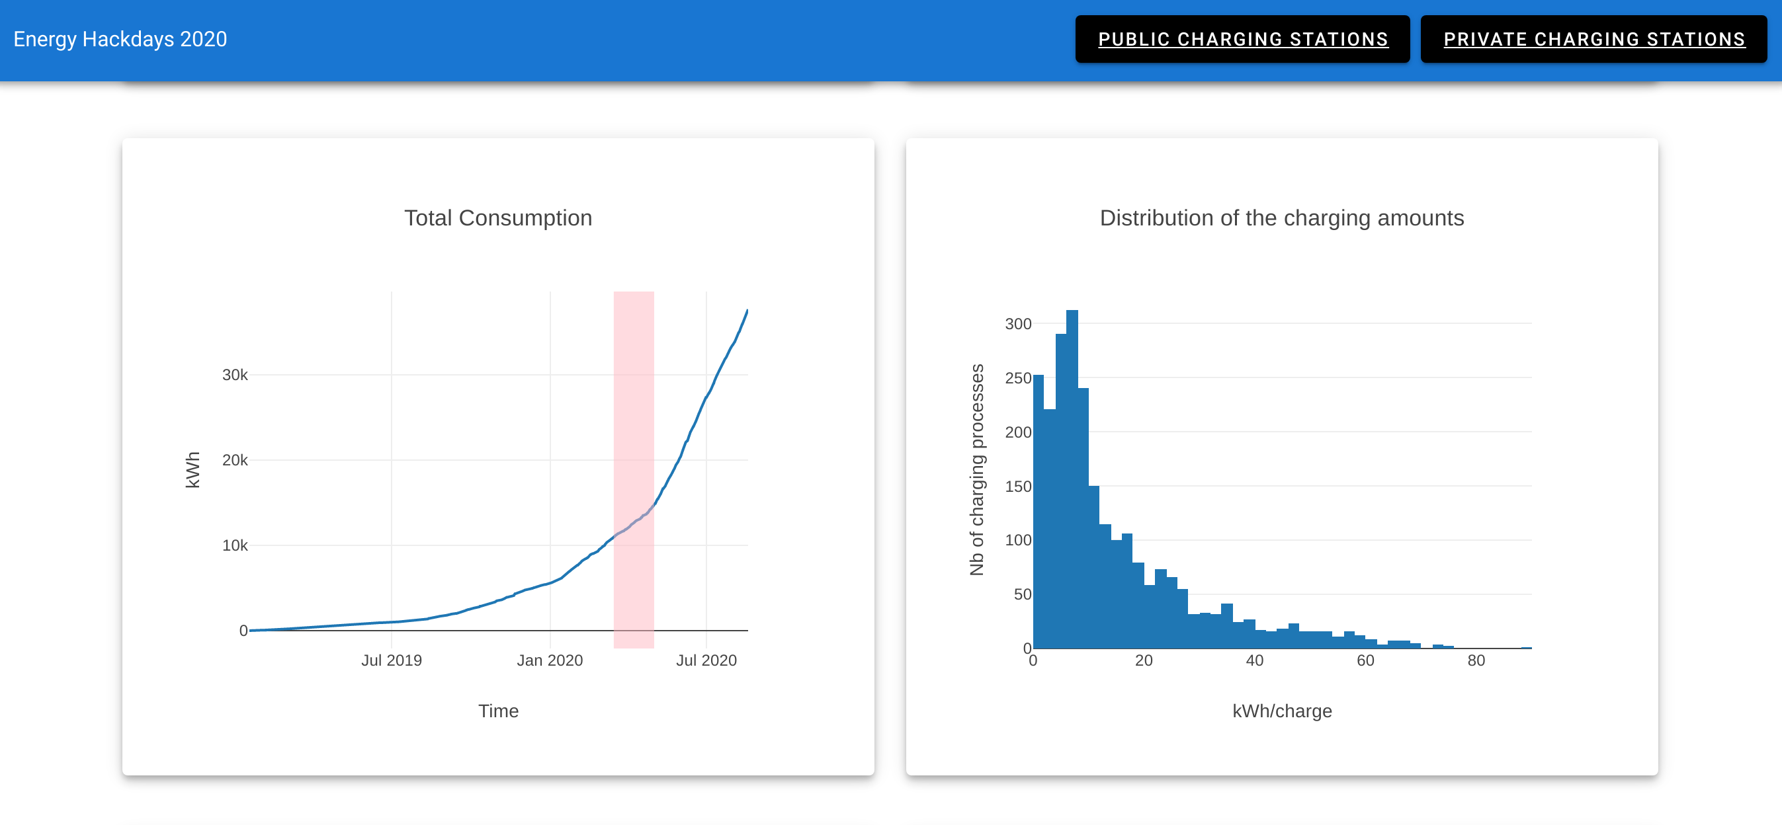The image size is (1782, 825).
Task: Click the 30k y-axis tick label
Action: point(235,375)
